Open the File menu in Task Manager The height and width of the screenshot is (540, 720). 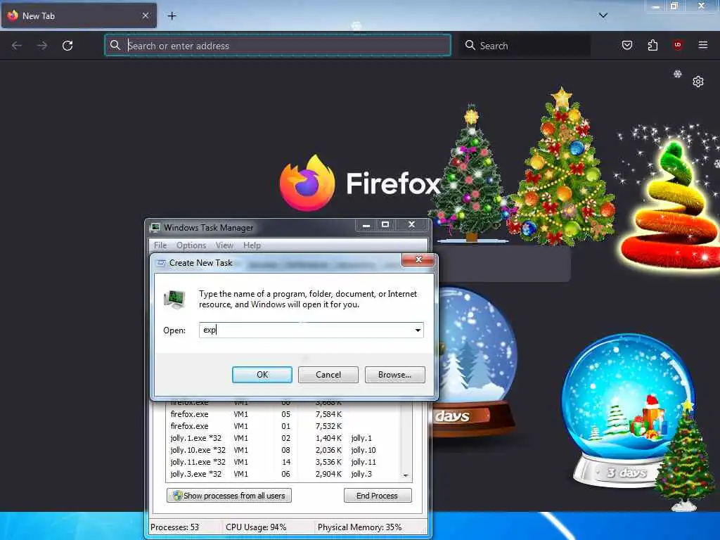160,245
